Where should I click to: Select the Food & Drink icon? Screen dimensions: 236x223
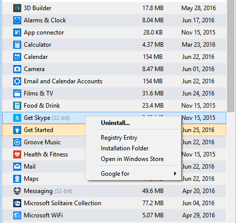(x=17, y=106)
